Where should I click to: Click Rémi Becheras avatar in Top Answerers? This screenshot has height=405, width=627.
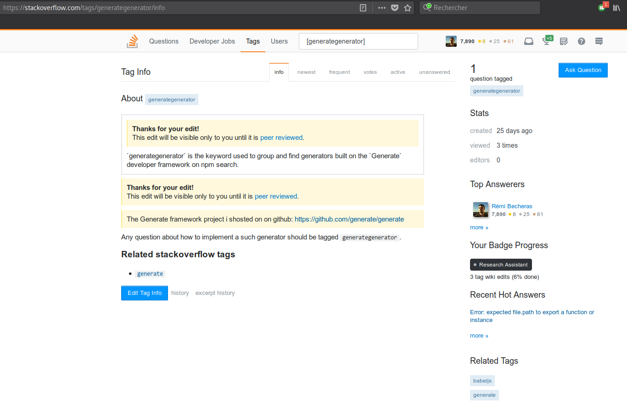[x=481, y=210]
